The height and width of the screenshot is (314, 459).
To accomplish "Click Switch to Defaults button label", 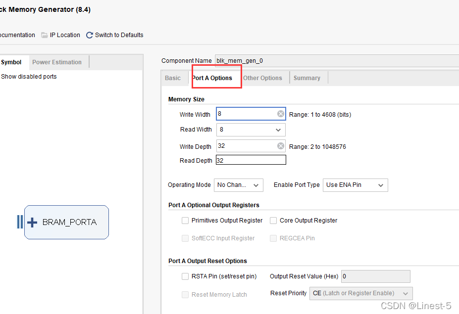I will click(119, 35).
